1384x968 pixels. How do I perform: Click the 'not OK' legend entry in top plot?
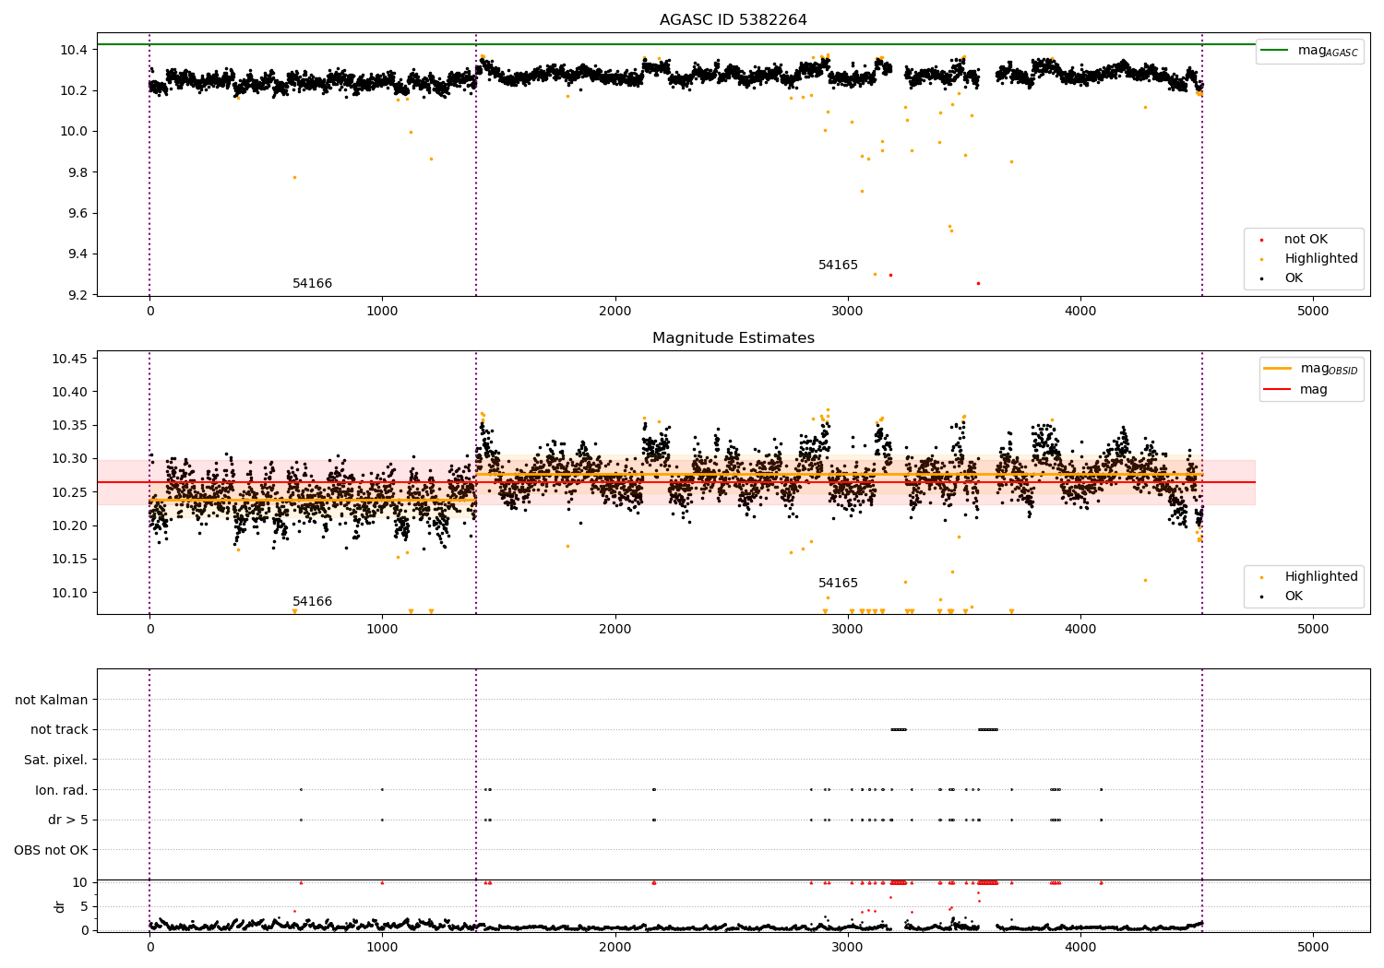tap(1294, 240)
